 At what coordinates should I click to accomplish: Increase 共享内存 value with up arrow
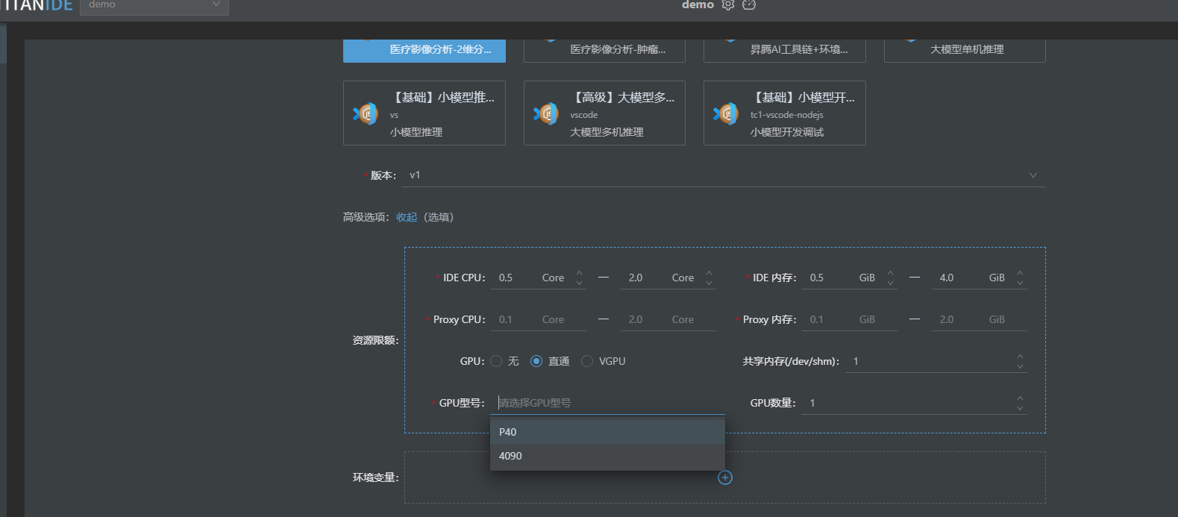pyautogui.click(x=1020, y=357)
